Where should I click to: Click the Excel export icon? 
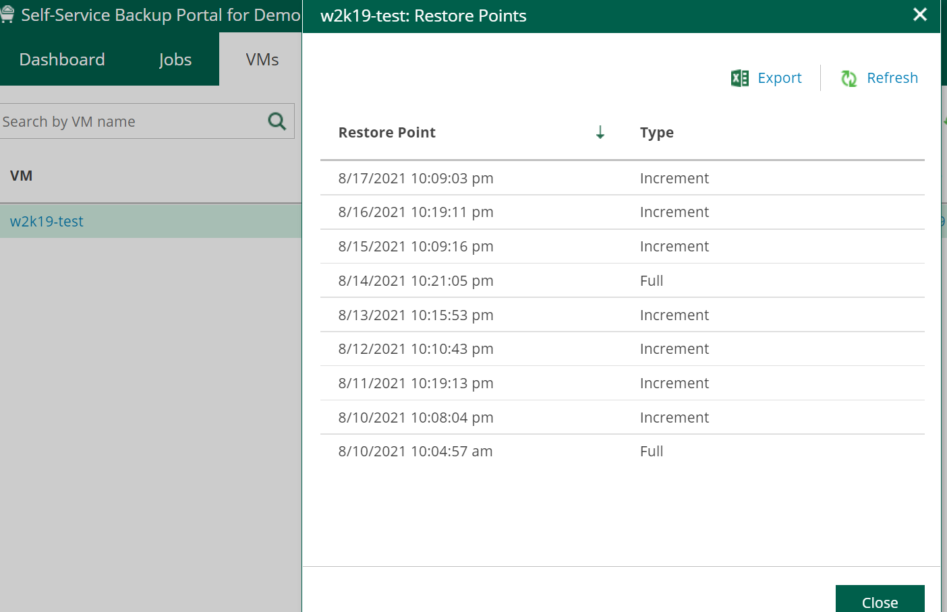[739, 78]
